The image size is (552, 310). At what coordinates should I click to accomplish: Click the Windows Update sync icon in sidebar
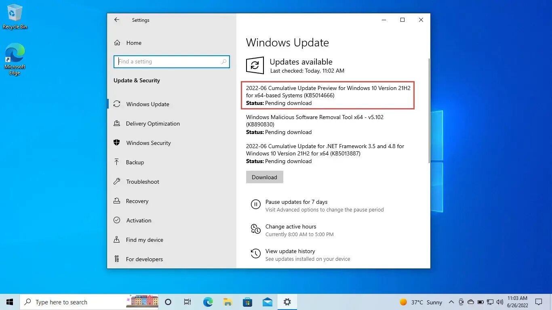tap(117, 104)
